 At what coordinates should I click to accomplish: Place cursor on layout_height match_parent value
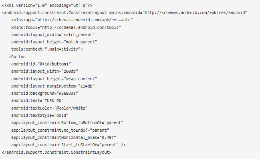pyautogui.click(x=81, y=42)
